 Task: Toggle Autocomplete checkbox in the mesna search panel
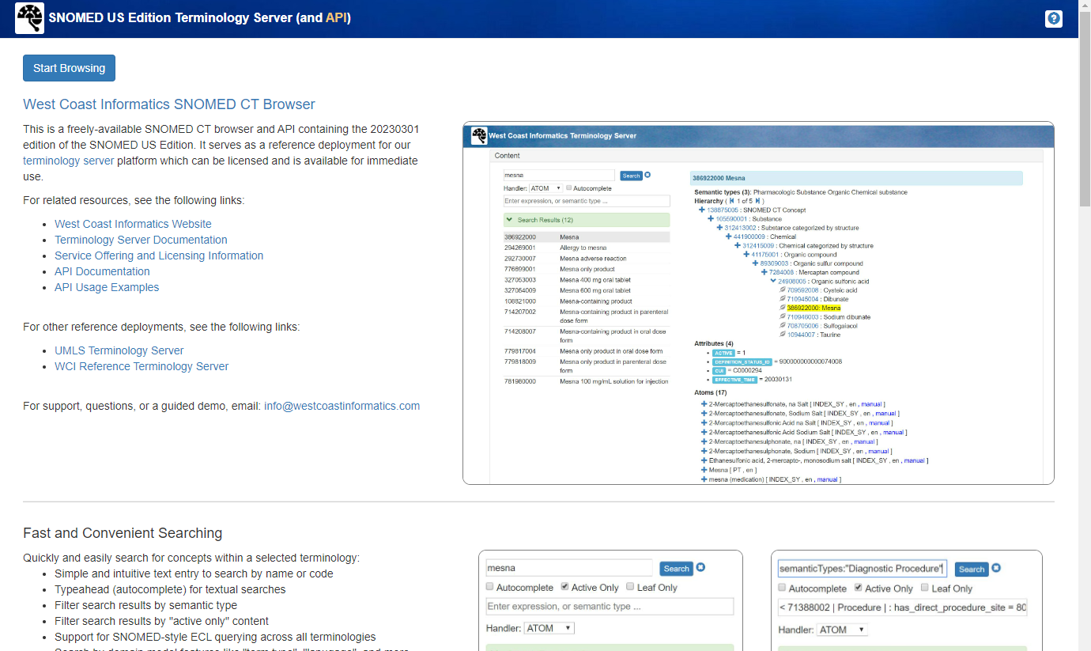pos(489,587)
